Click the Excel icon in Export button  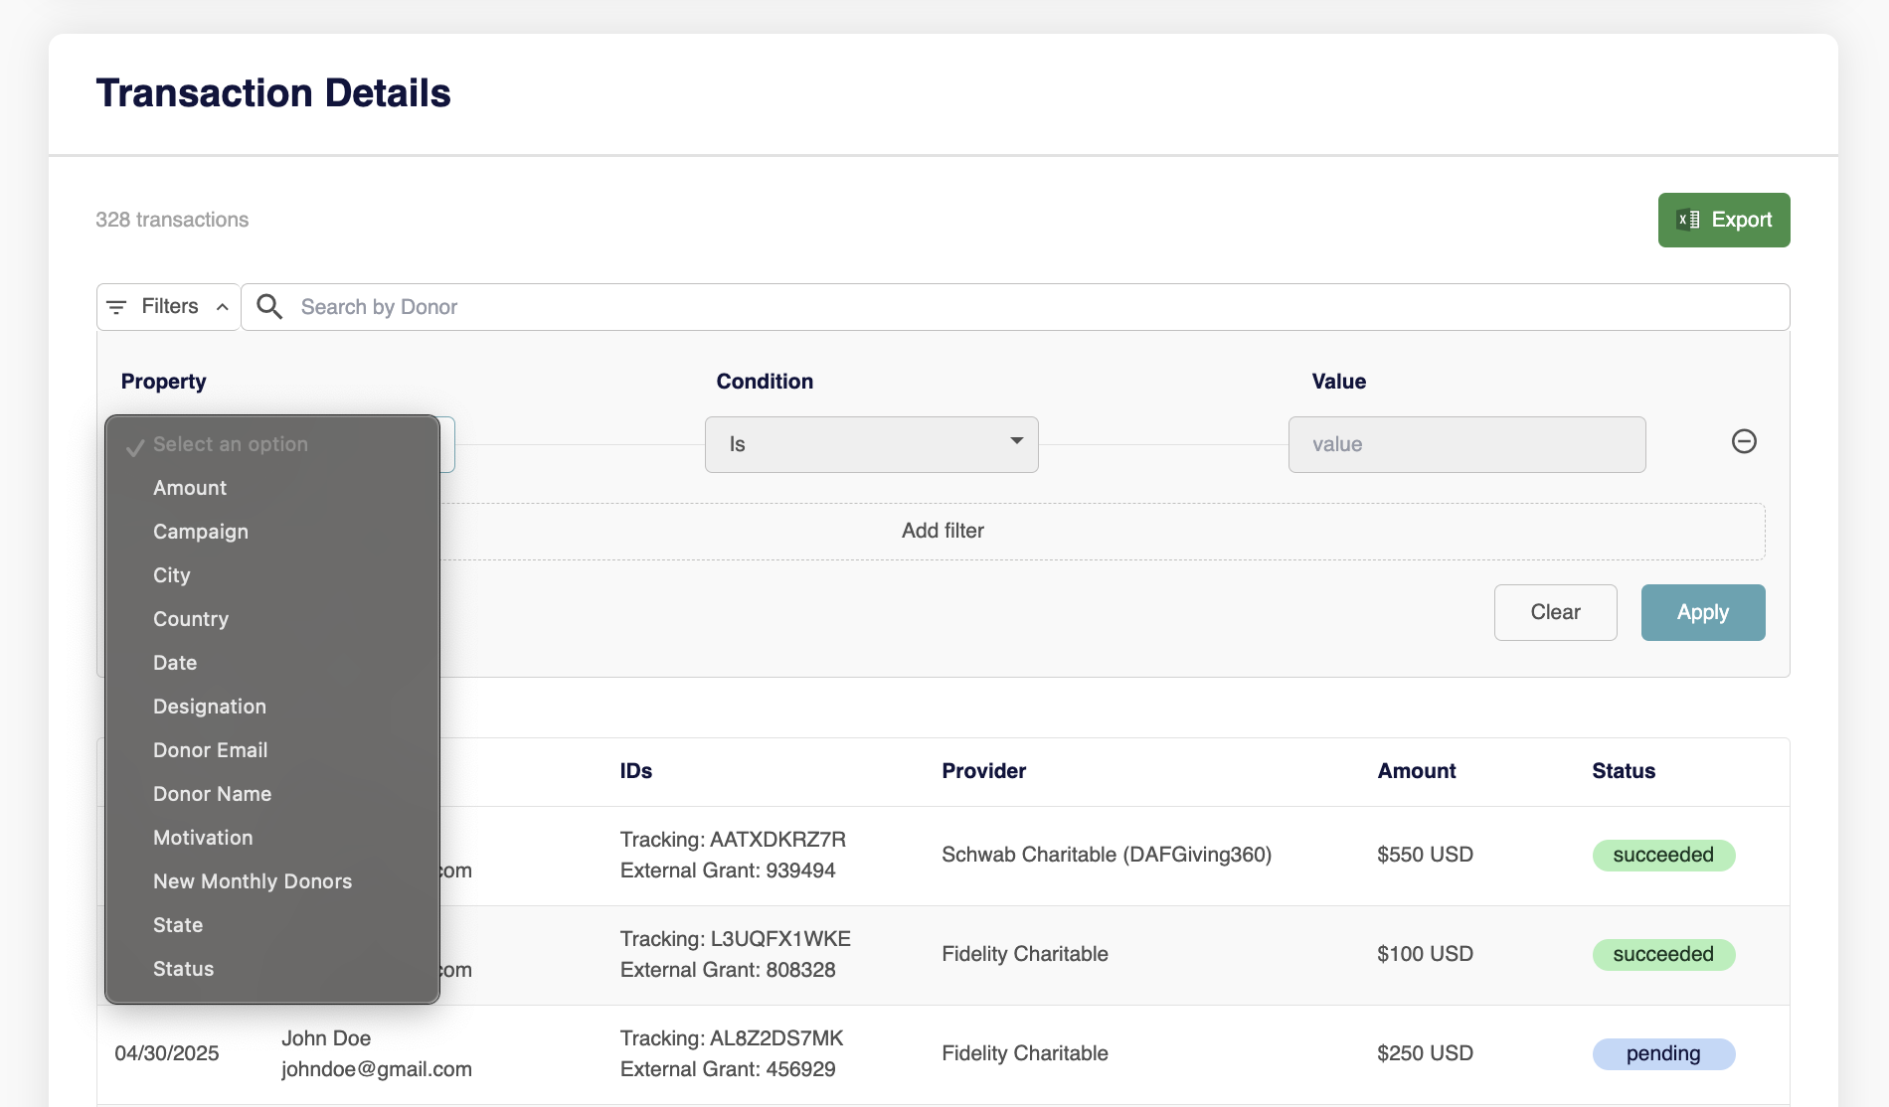(1688, 220)
